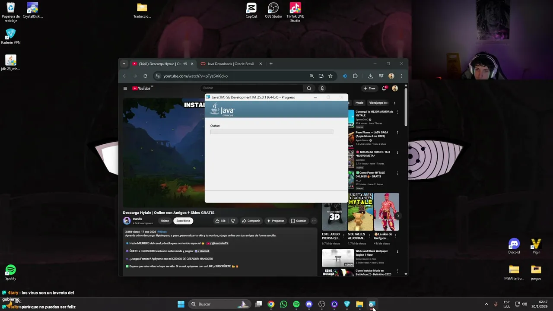553x311 pixels.
Task: Click the YouTube search magnifier button
Action: pyautogui.click(x=309, y=88)
